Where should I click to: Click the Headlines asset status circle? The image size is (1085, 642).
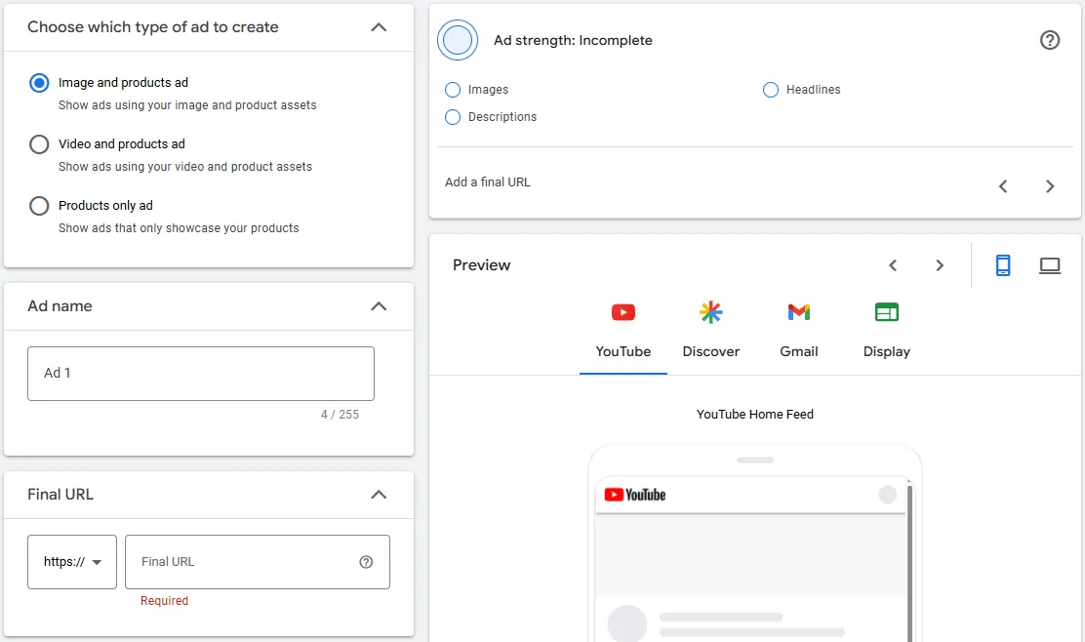coord(771,90)
